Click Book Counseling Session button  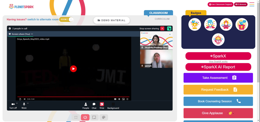[x=218, y=101]
